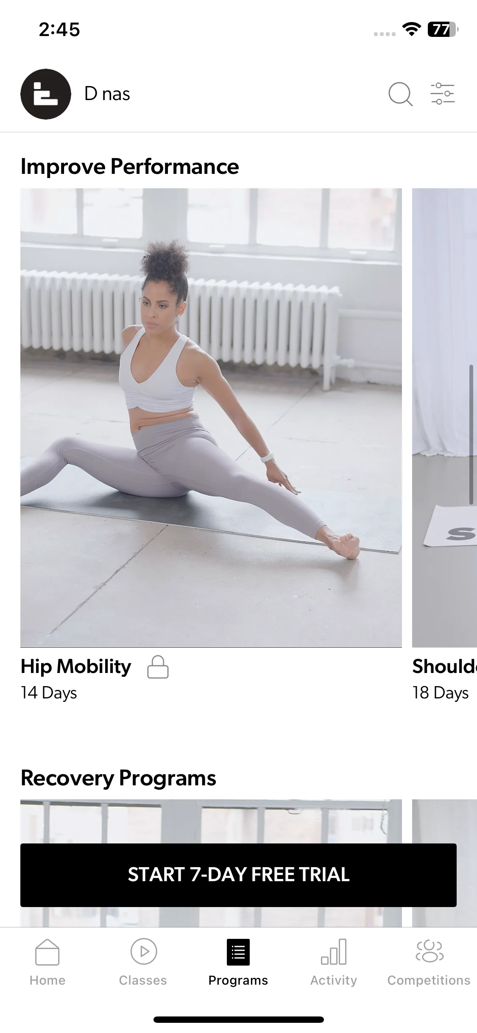Switch to the Classes tab label
This screenshot has height=1033, width=477.
click(143, 980)
